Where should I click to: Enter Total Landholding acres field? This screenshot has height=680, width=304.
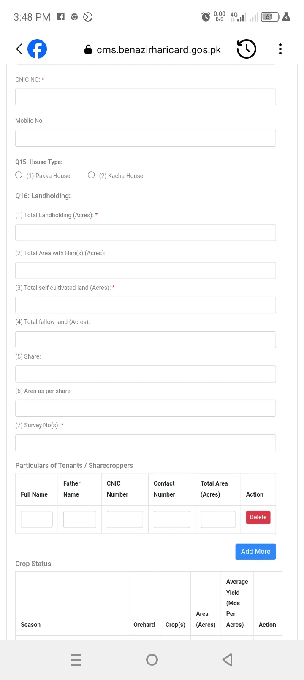coord(145,233)
